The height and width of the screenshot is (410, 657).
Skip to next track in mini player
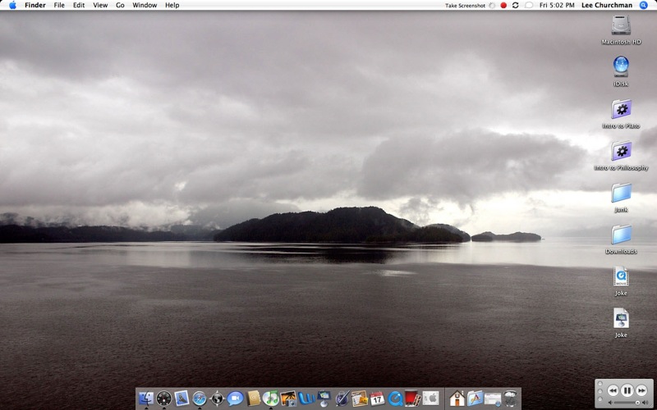641,390
